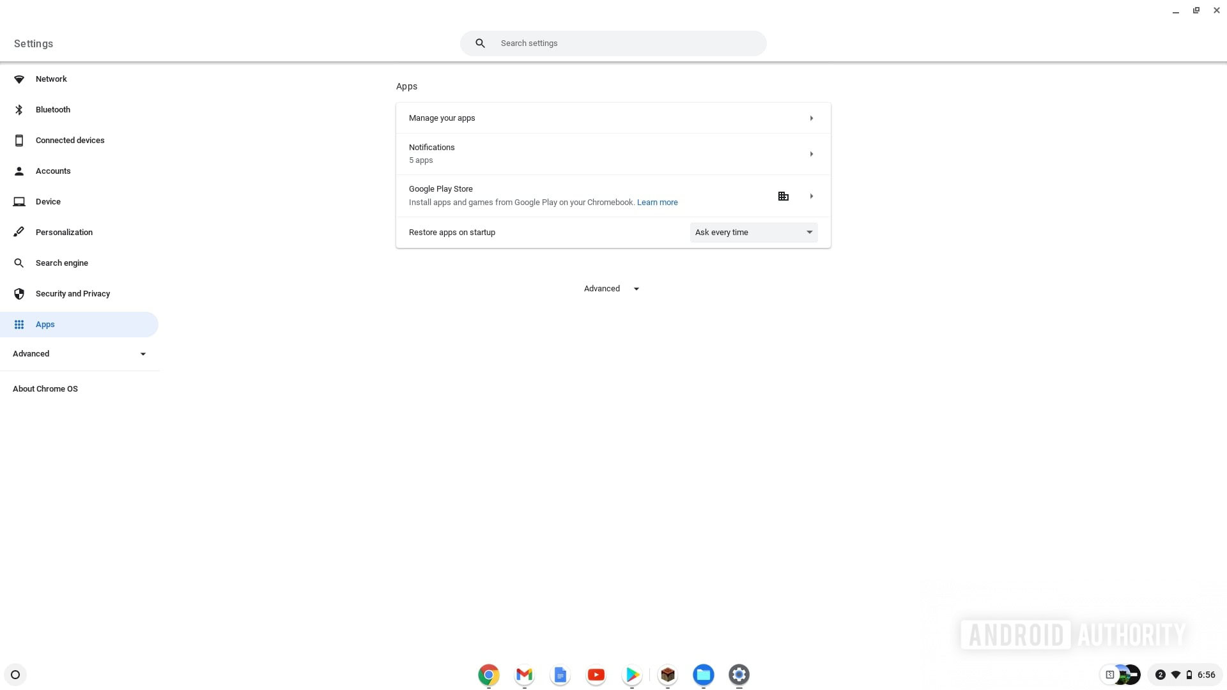Click the search settings input field
The image size is (1227, 690).
click(613, 43)
